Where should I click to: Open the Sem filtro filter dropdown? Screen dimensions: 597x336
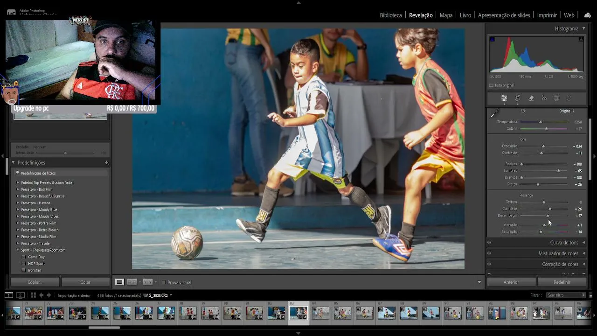point(566,295)
